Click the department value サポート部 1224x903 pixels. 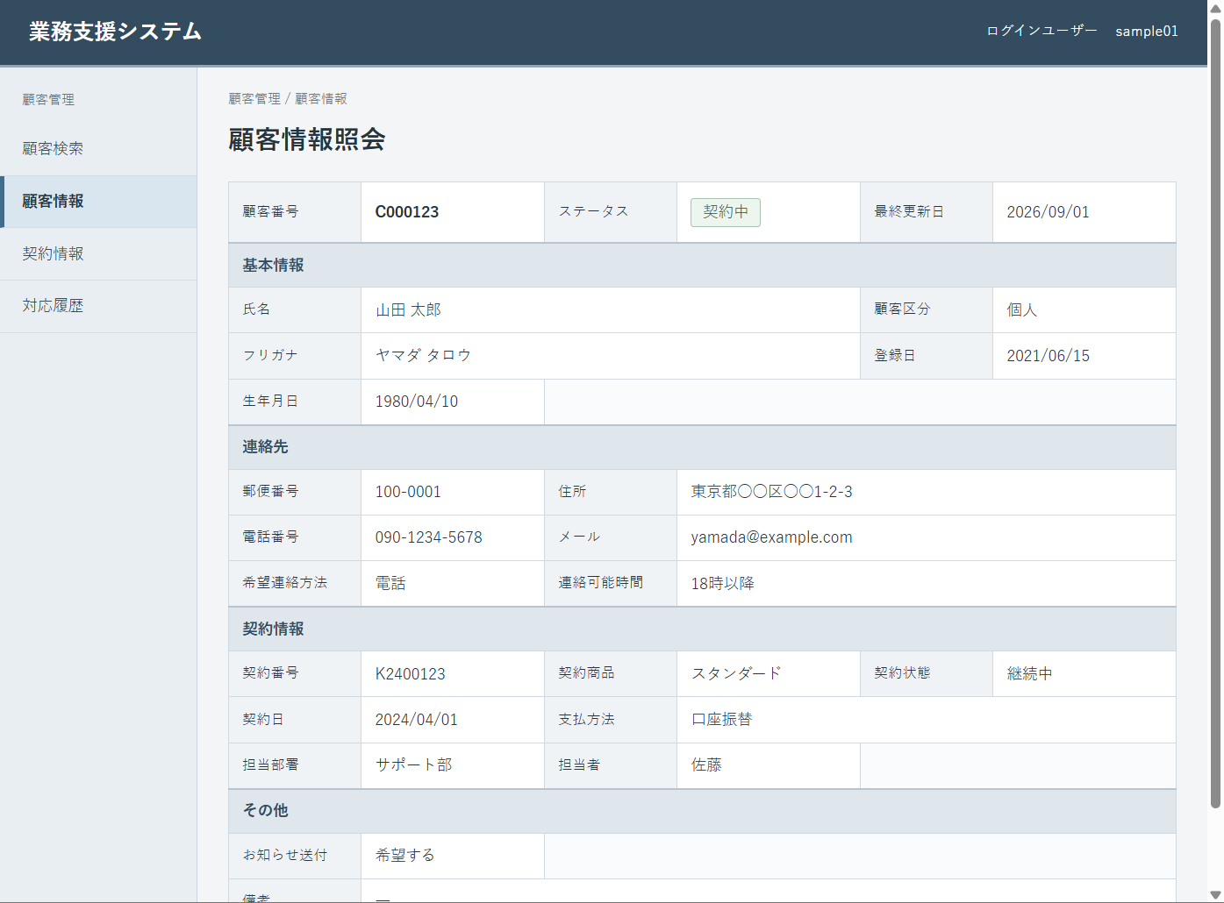pos(413,765)
